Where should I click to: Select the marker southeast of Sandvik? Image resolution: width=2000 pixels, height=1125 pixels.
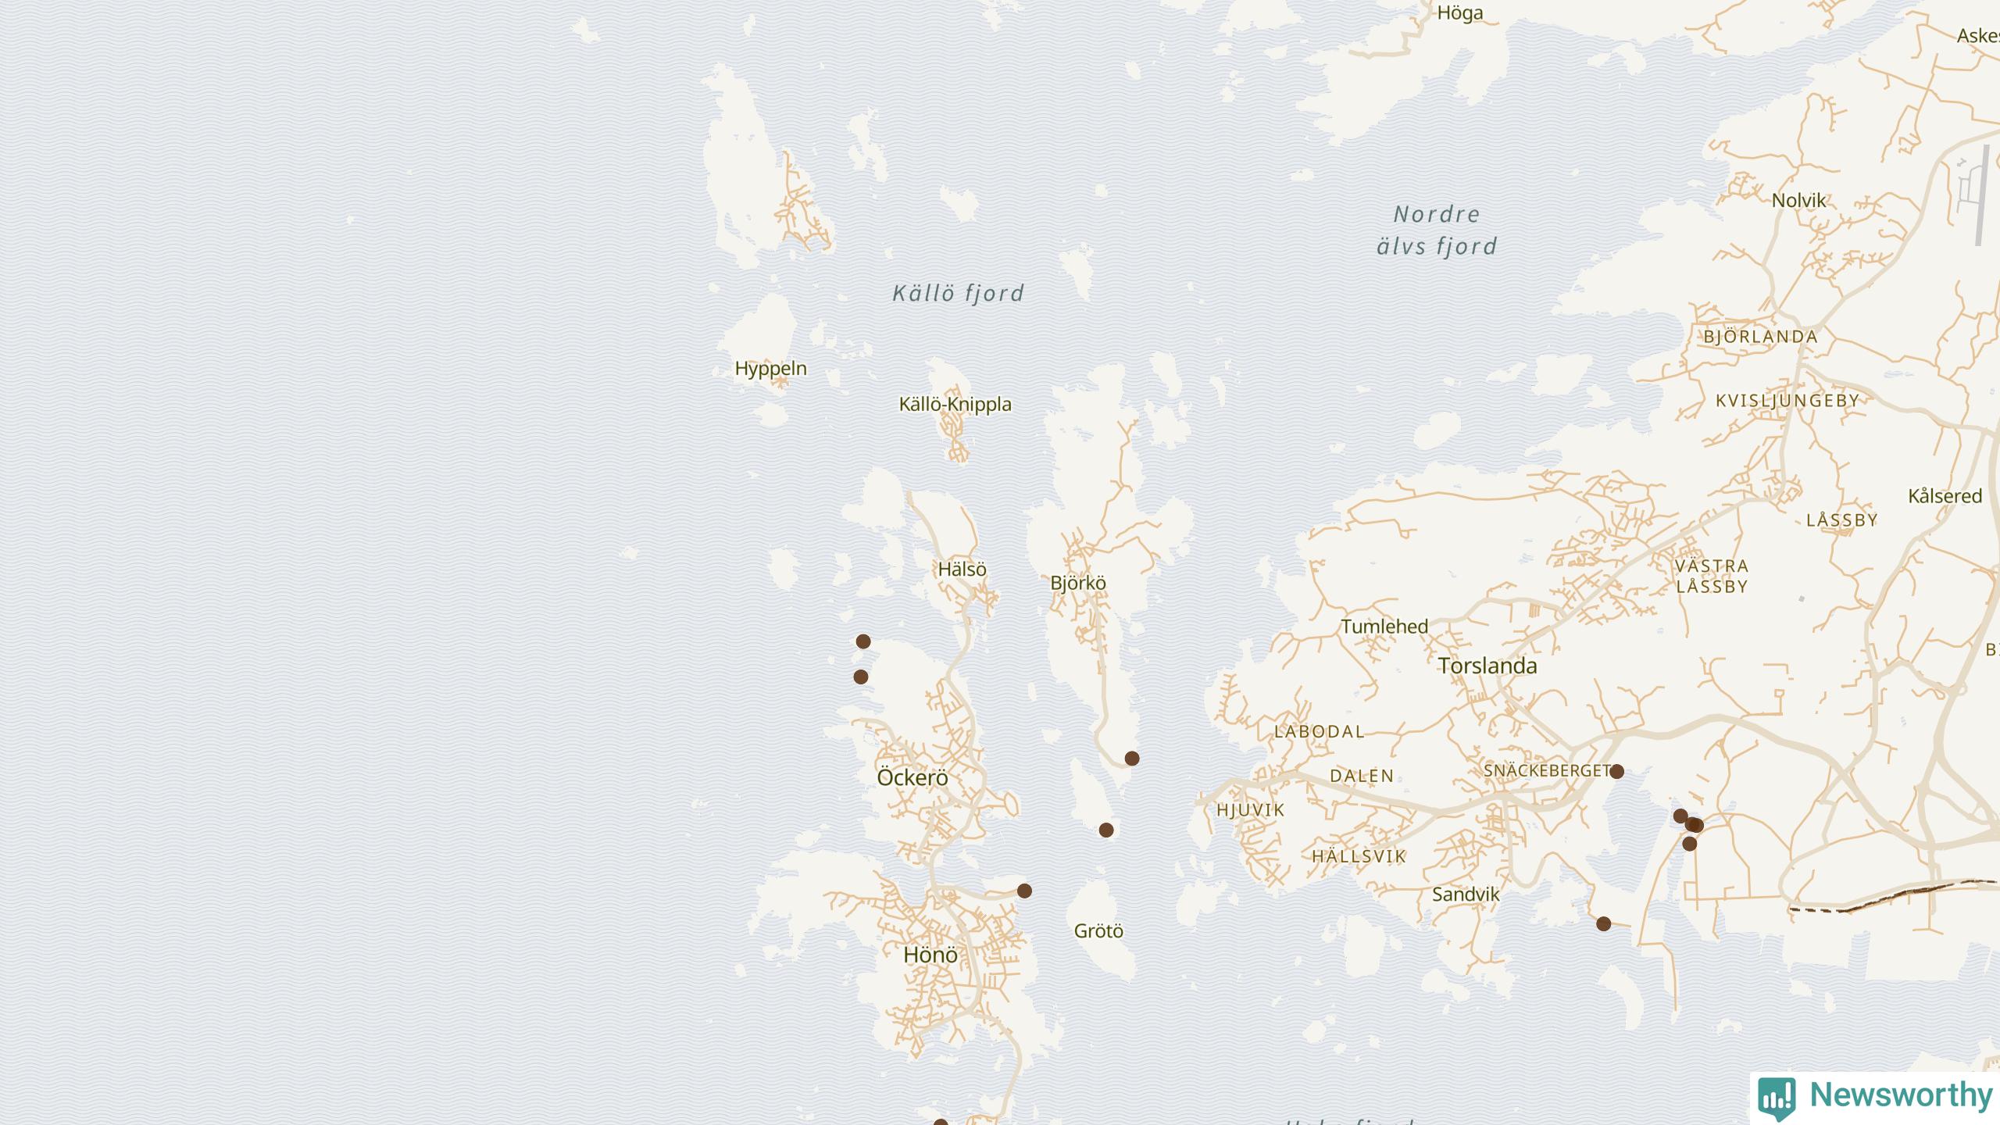1604,924
